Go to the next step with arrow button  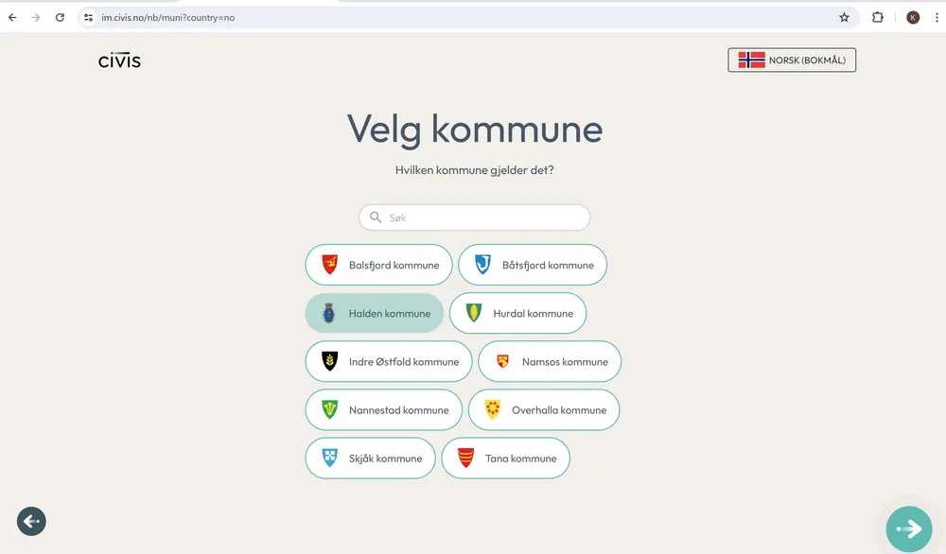(908, 528)
